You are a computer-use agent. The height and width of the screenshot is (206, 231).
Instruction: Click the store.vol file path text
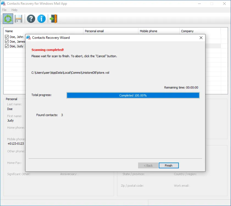[x=70, y=73]
